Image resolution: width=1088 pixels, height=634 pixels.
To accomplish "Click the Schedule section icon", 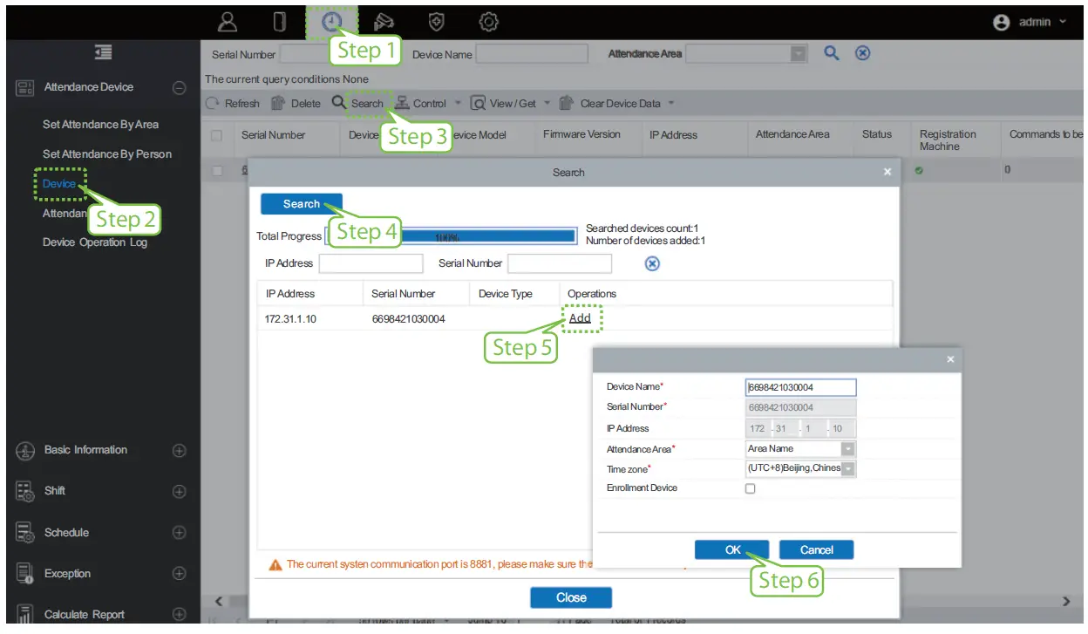I will tap(25, 533).
